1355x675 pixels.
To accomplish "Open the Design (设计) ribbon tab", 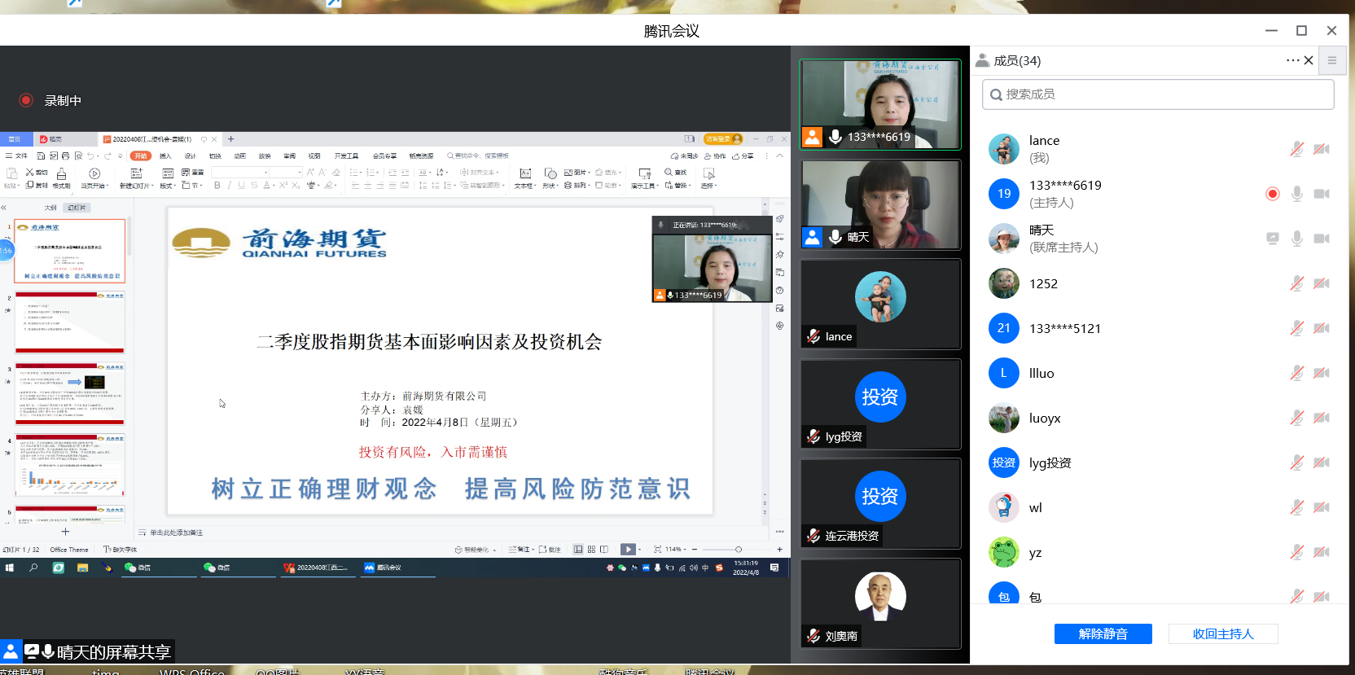I will coord(190,156).
